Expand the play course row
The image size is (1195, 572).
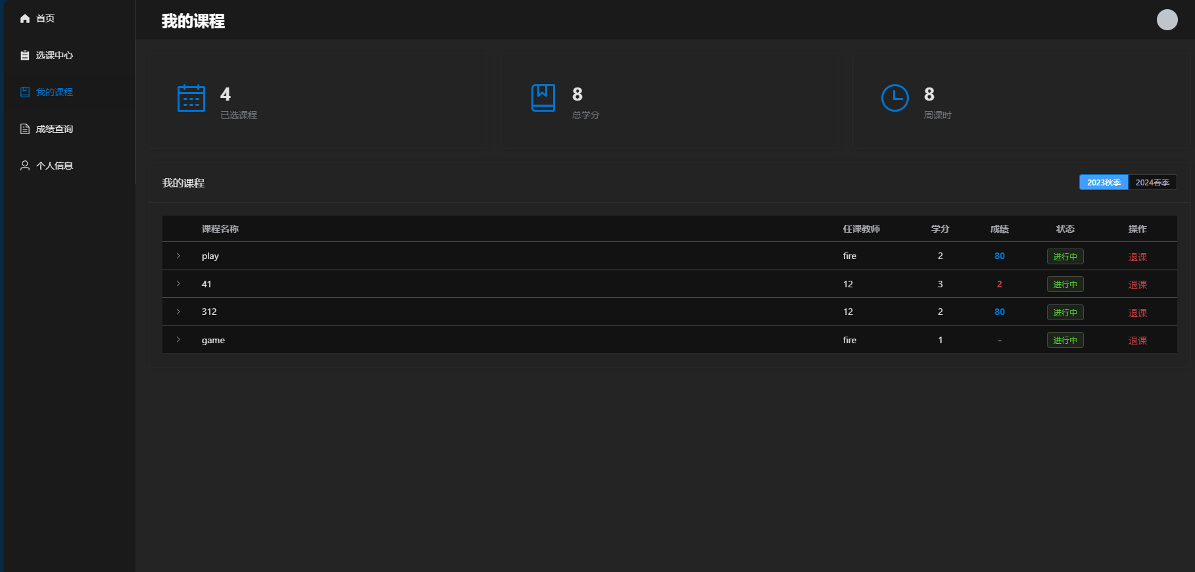(178, 256)
